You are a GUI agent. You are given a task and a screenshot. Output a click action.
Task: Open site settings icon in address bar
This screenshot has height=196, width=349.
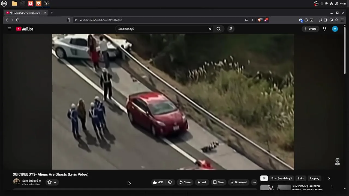coord(76,20)
